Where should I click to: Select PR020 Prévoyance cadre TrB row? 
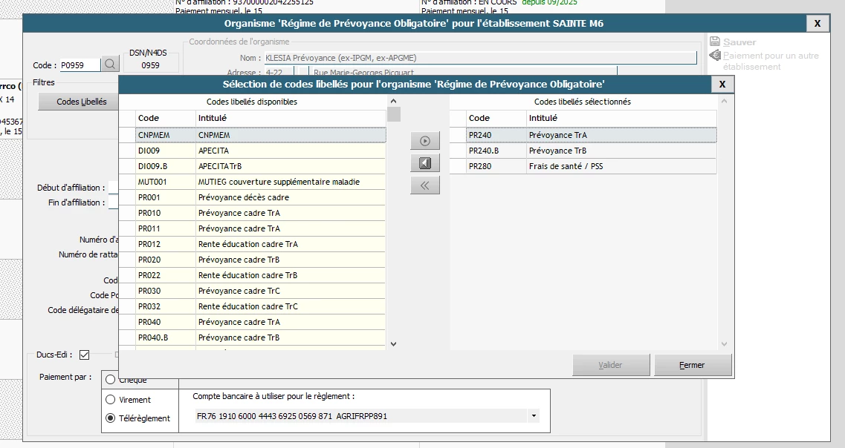coord(253,260)
